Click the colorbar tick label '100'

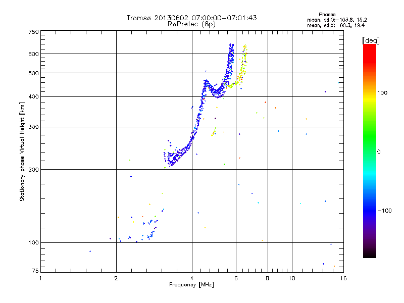[x=382, y=93]
